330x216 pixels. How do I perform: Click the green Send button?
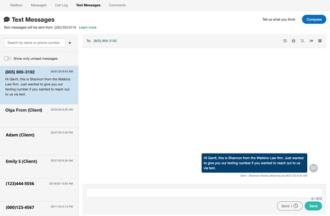pyautogui.click(x=313, y=206)
